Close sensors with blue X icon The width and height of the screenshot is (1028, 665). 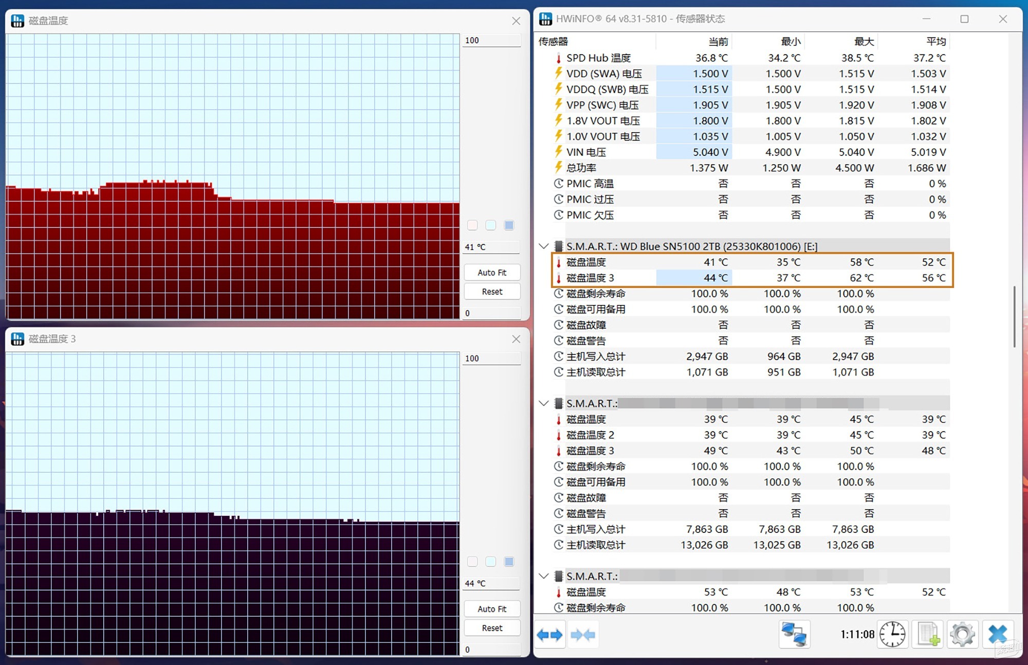click(x=997, y=634)
